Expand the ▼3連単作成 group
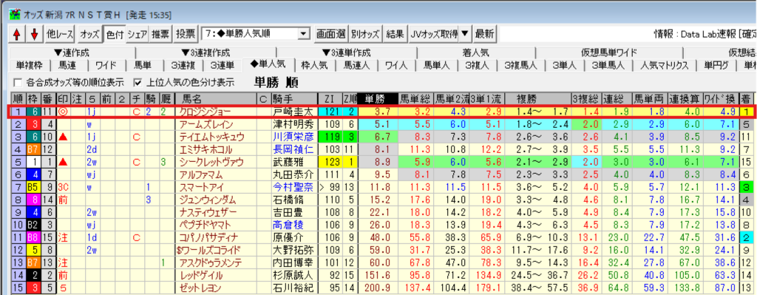The height and width of the screenshot is (295, 757). coord(347,53)
